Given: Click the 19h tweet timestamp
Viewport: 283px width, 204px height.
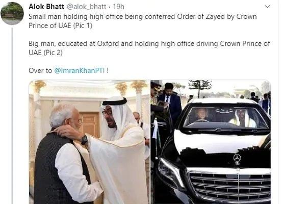Looking at the screenshot, I should pos(119,7).
